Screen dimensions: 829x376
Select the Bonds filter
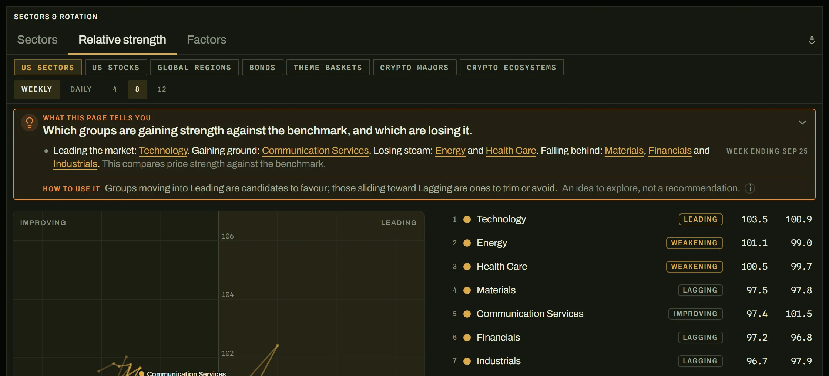(x=262, y=67)
